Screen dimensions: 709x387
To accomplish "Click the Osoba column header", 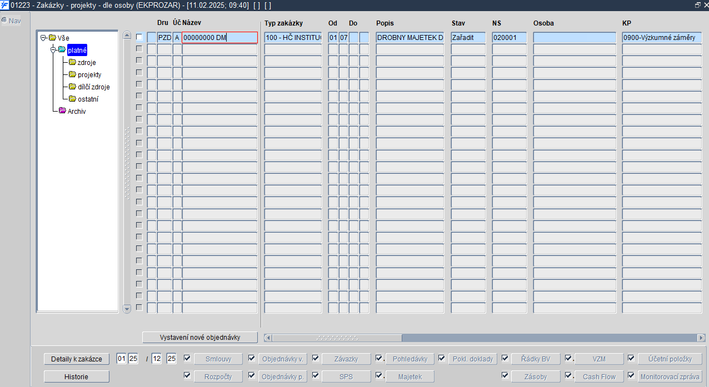I will tap(543, 23).
